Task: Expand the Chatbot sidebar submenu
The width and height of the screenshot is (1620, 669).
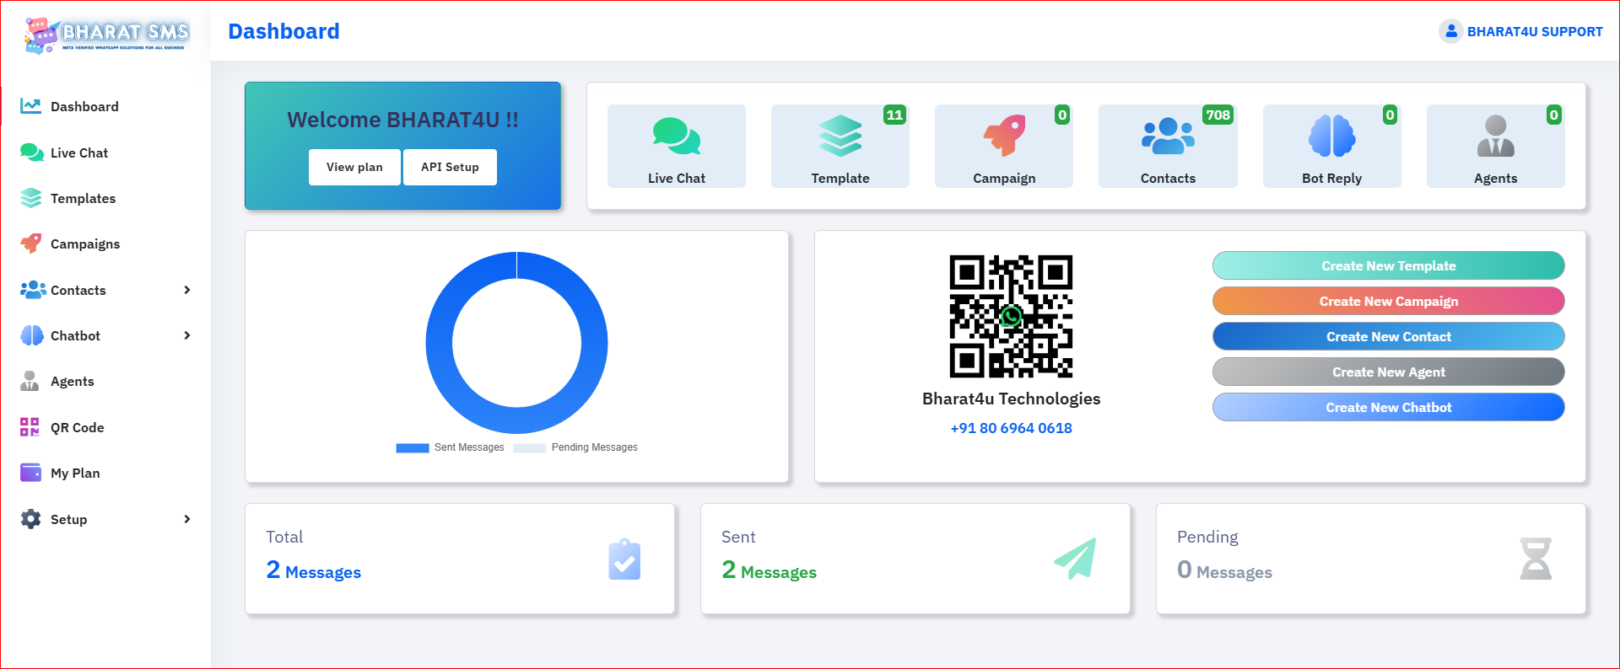Action: click(x=187, y=335)
